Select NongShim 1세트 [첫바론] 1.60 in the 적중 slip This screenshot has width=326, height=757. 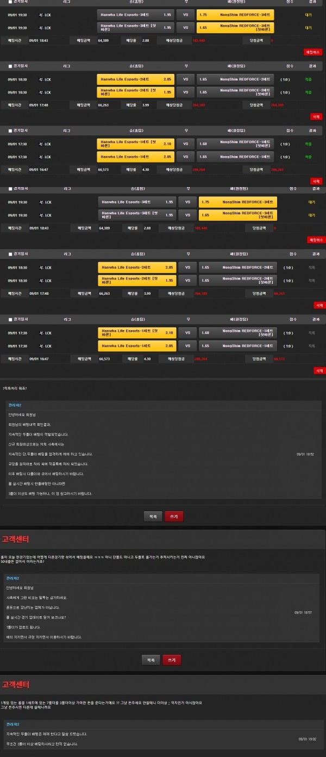pyautogui.click(x=235, y=144)
